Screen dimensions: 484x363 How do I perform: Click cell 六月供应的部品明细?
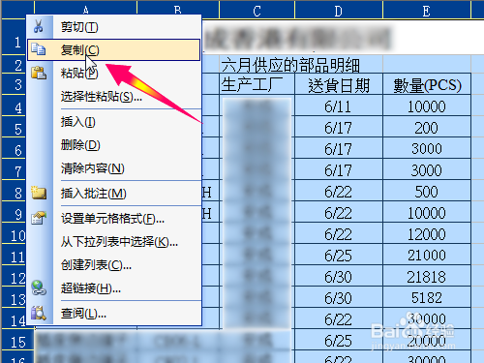pyautogui.click(x=290, y=65)
